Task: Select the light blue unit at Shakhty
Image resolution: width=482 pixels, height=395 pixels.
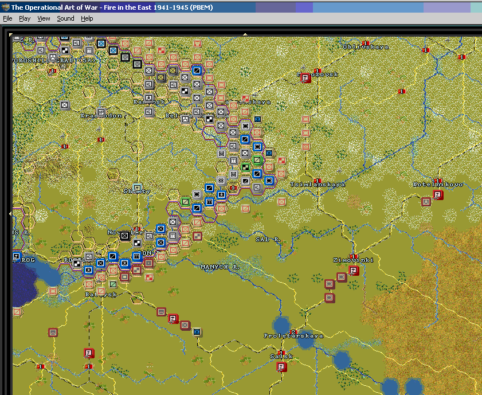Action: pyautogui.click(x=137, y=188)
